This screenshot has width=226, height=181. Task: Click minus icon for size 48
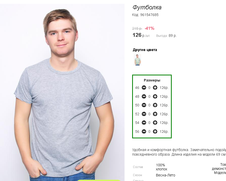144,96
